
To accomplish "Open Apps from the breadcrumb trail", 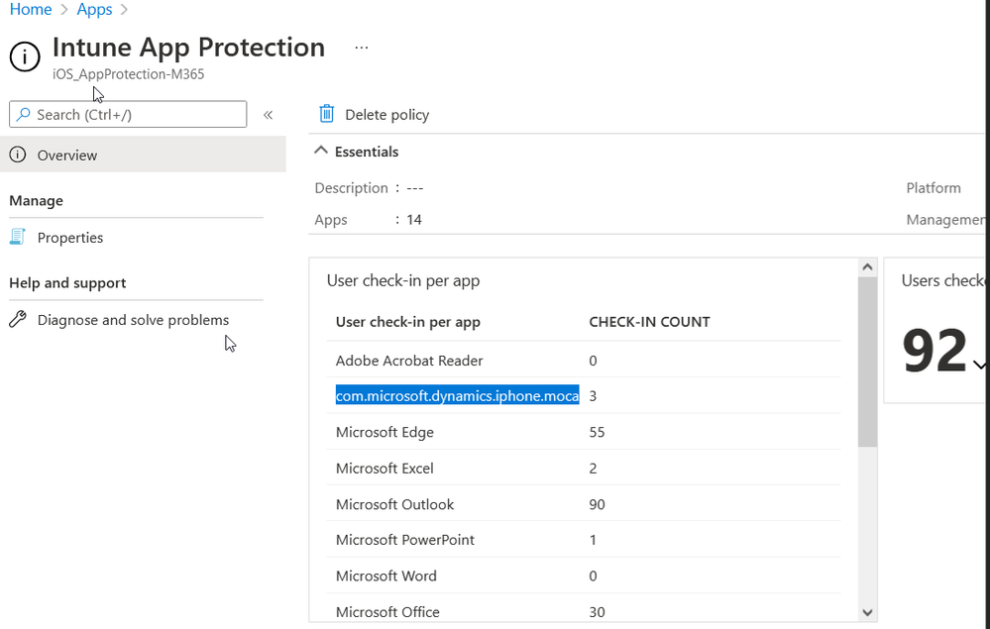I will coord(94,9).
